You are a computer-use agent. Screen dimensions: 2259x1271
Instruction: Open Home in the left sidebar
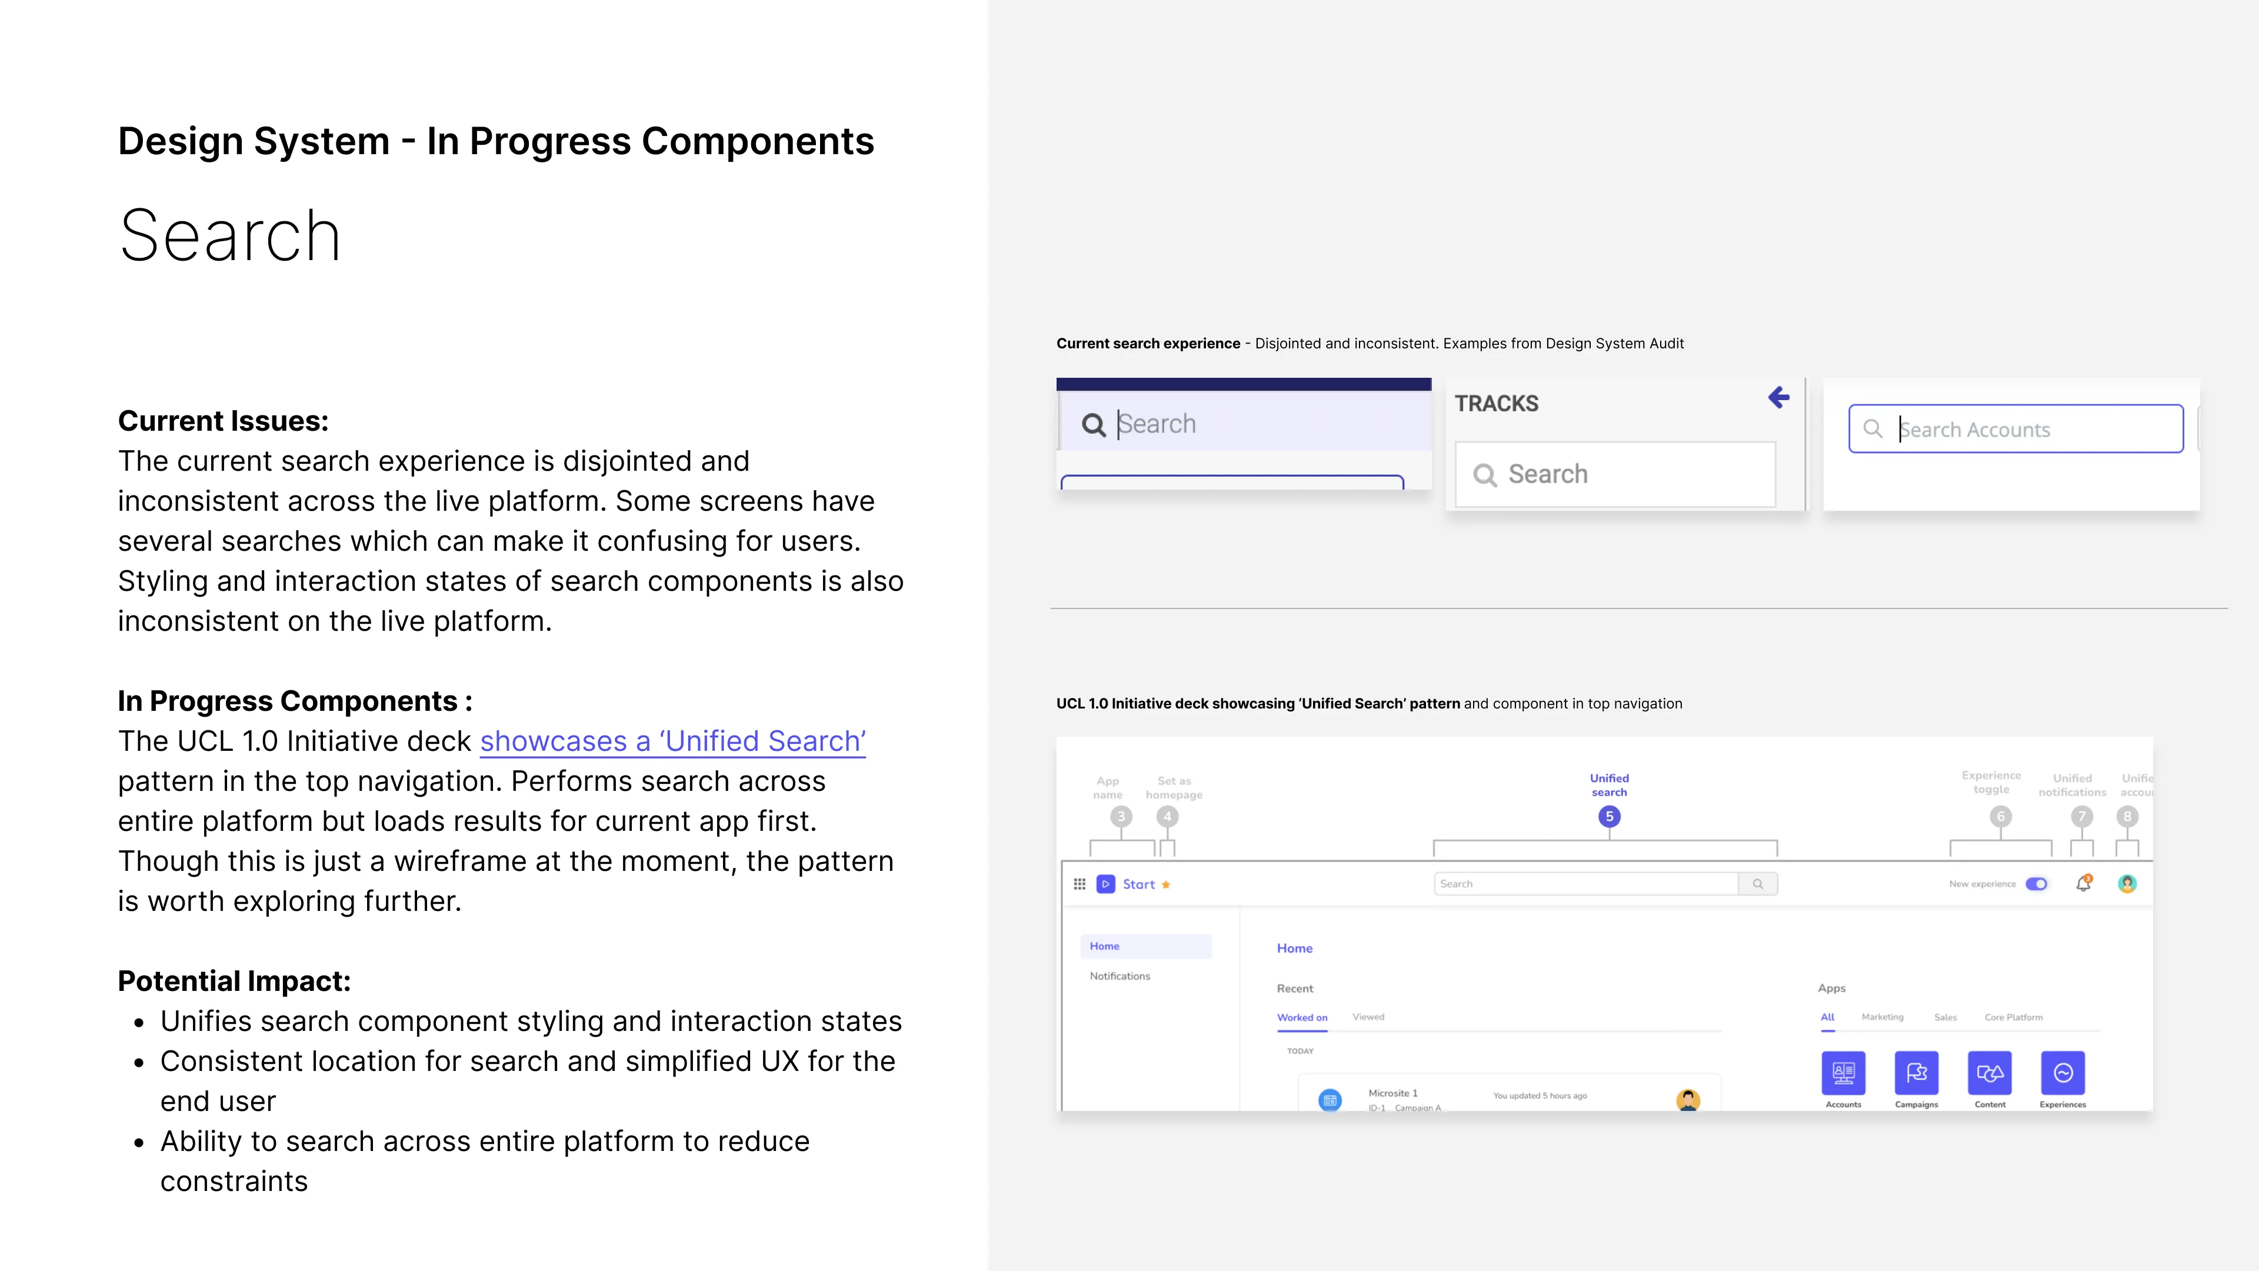coord(1146,946)
